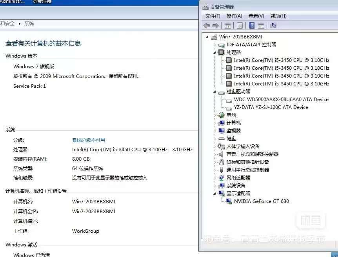Open the 文件(F) menu in Device Manager
338x257 pixels.
tap(213, 16)
